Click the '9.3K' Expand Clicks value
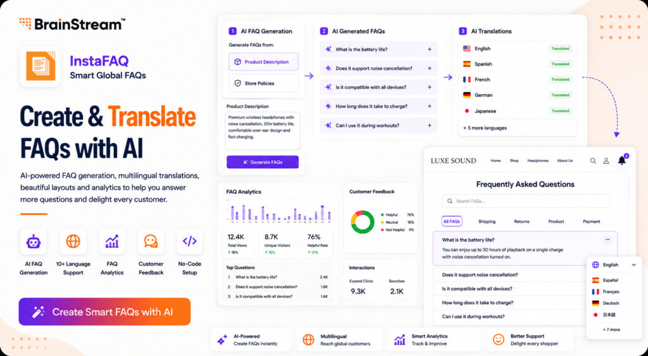 click(358, 291)
